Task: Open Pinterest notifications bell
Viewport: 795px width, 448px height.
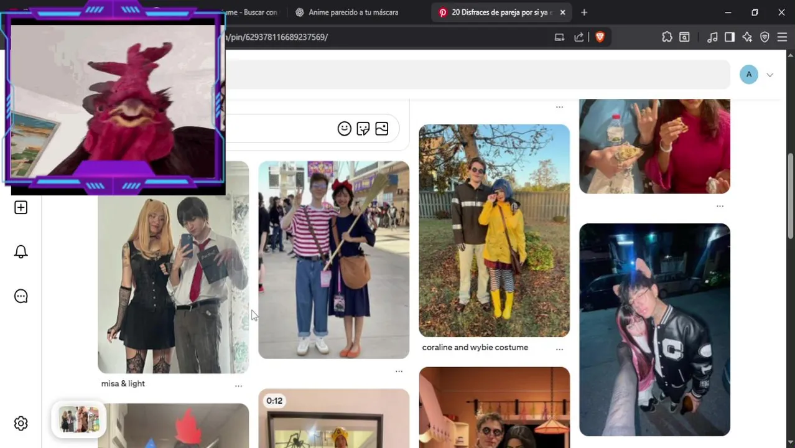Action: 21,252
